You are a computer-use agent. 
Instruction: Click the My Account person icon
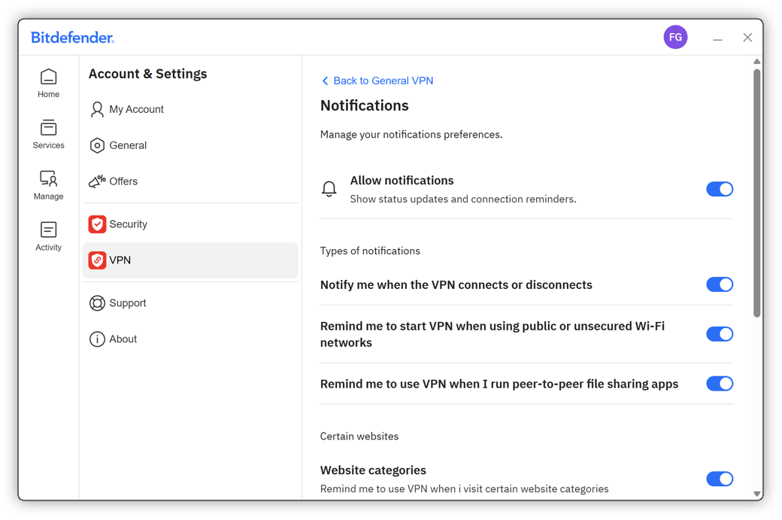pos(97,109)
